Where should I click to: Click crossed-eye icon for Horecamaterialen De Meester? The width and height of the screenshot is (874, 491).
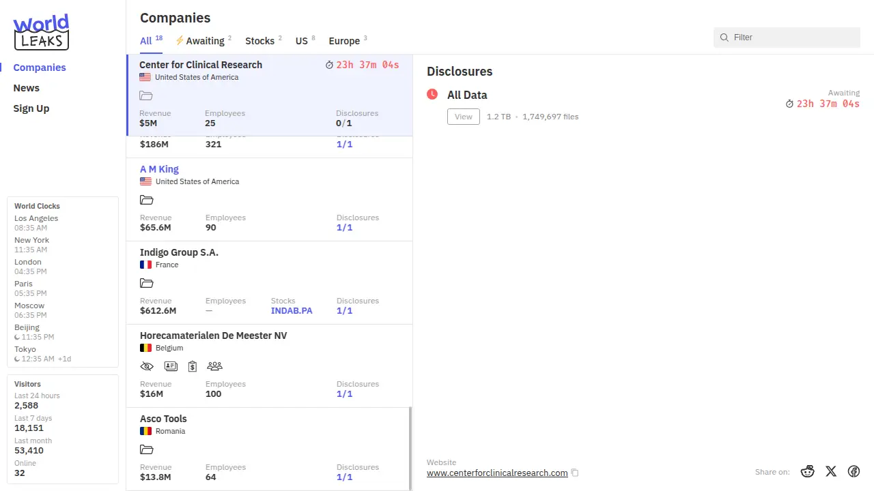pyautogui.click(x=147, y=366)
